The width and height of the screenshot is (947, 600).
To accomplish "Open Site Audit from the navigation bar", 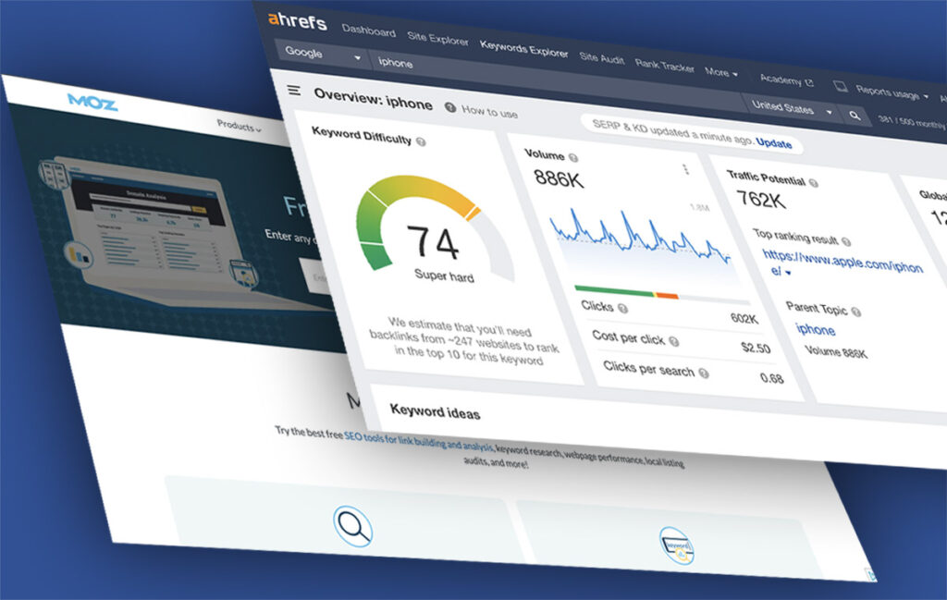I will pos(601,55).
